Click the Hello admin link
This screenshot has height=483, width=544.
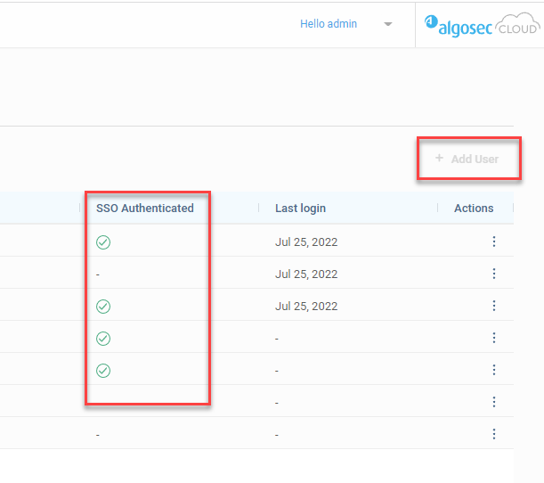[x=329, y=24]
